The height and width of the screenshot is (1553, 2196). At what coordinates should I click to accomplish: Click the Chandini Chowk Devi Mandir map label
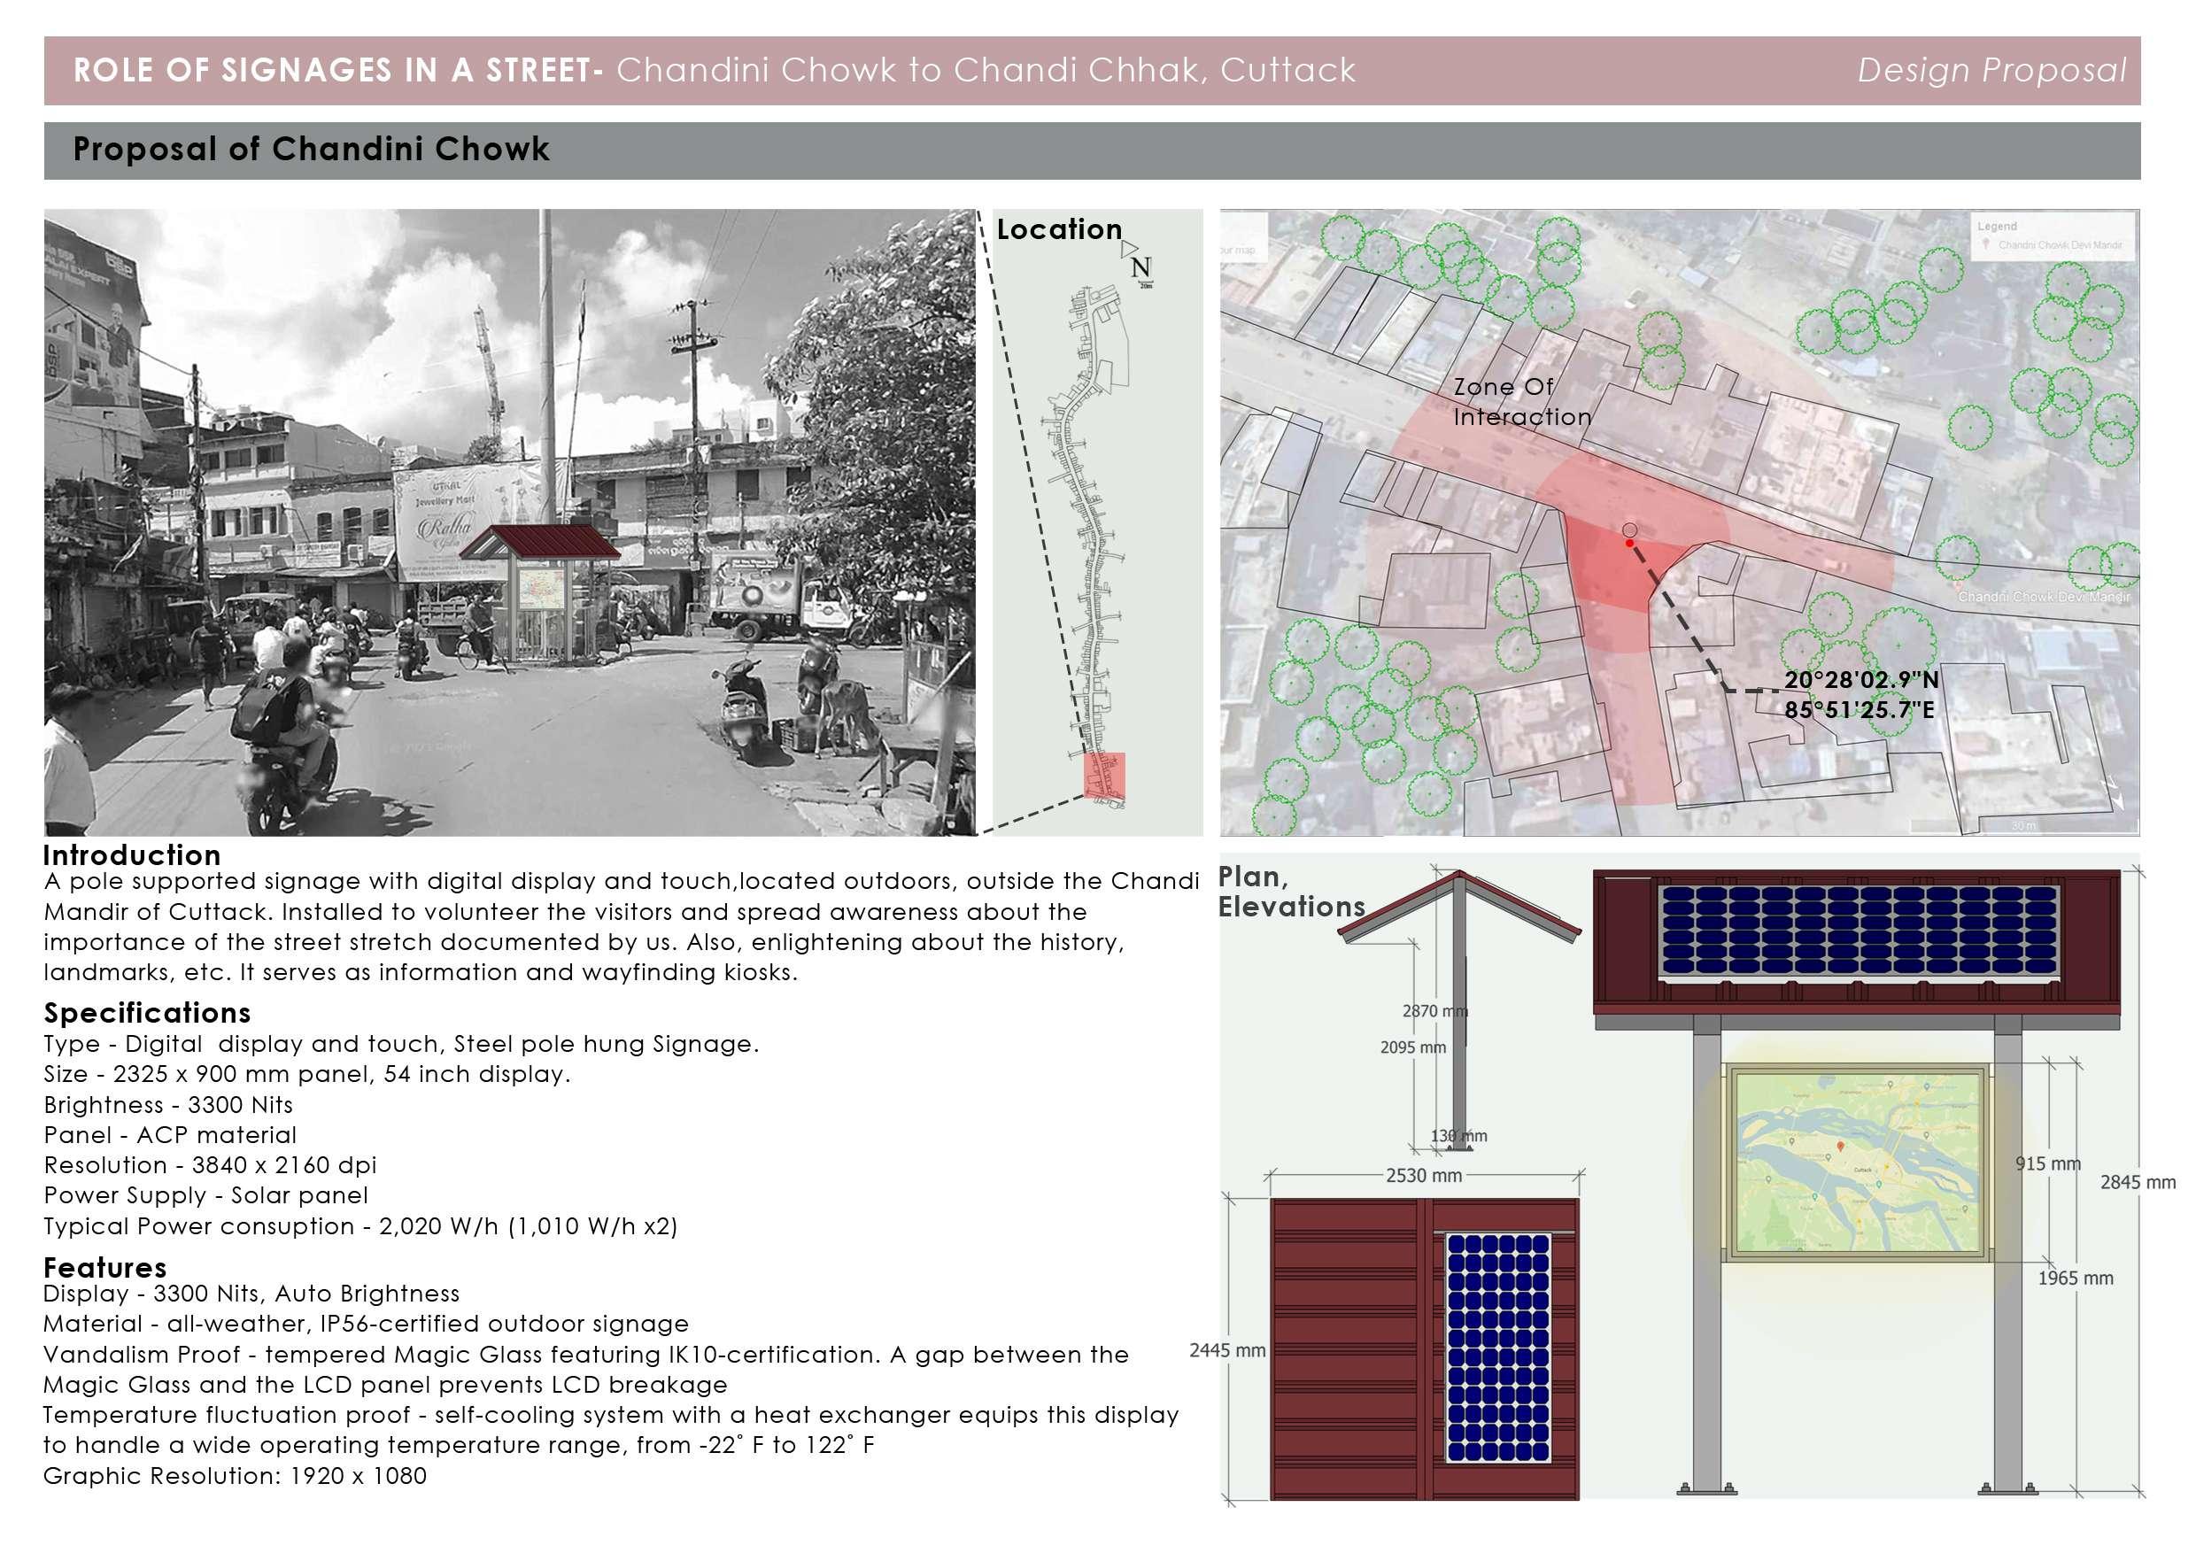pyautogui.click(x=2043, y=597)
